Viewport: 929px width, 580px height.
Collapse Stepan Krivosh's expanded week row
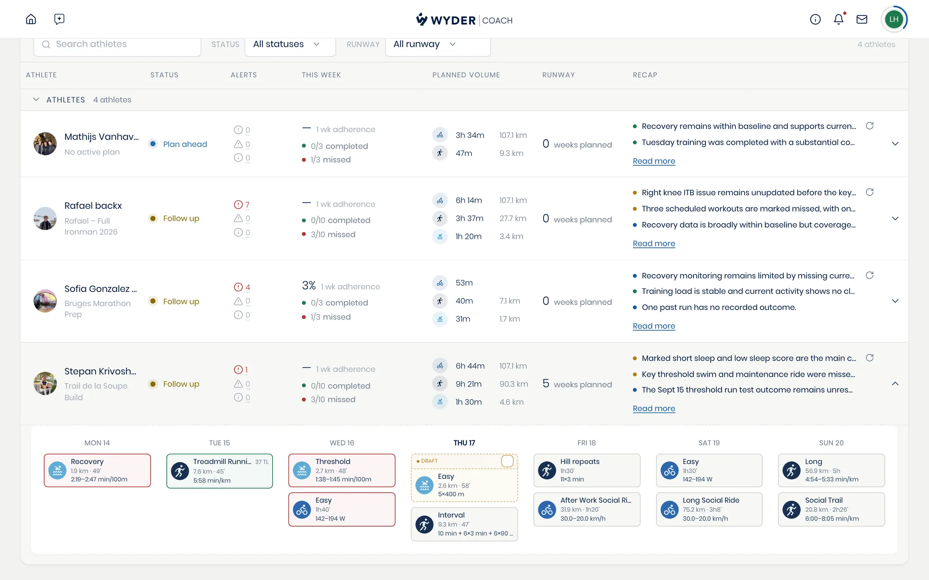click(895, 384)
